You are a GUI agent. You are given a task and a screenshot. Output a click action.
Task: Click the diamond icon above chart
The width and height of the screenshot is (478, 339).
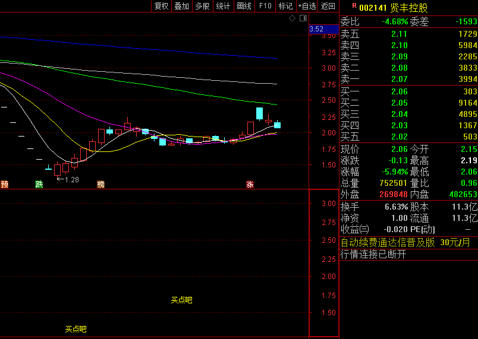click(x=292, y=18)
